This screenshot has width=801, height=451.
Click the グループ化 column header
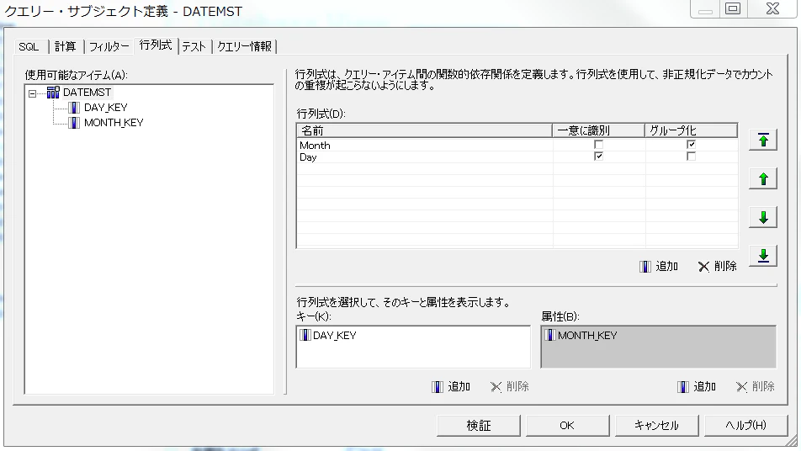click(x=691, y=130)
